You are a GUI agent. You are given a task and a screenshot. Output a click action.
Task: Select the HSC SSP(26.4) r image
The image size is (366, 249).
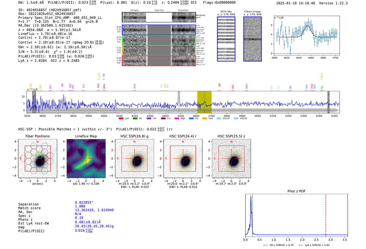click(x=183, y=159)
